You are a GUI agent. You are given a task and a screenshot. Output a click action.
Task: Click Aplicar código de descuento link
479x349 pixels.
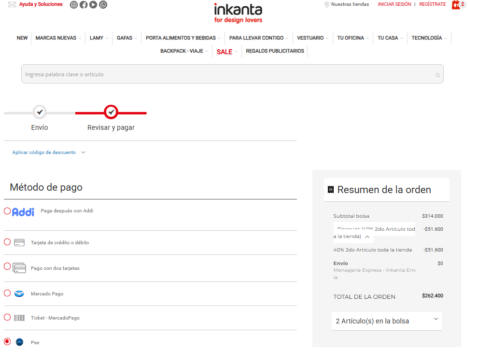44,153
